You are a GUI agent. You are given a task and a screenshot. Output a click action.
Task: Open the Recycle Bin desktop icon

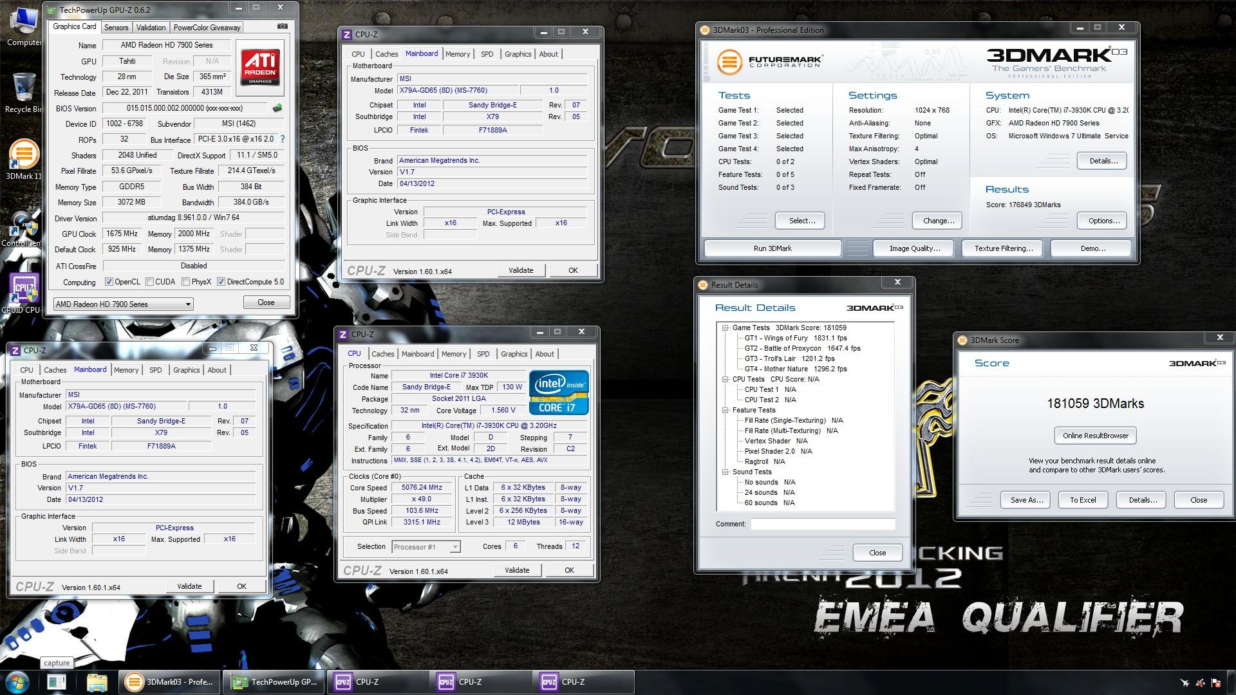(23, 93)
